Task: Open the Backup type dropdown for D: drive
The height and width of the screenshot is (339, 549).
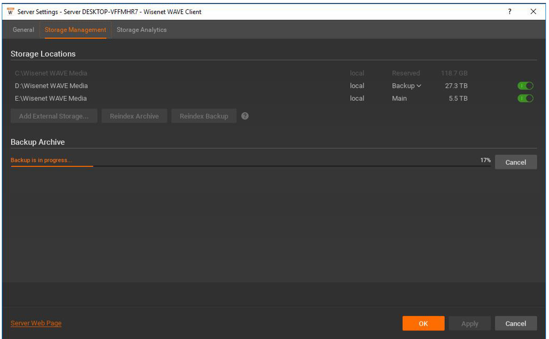Action: click(407, 86)
